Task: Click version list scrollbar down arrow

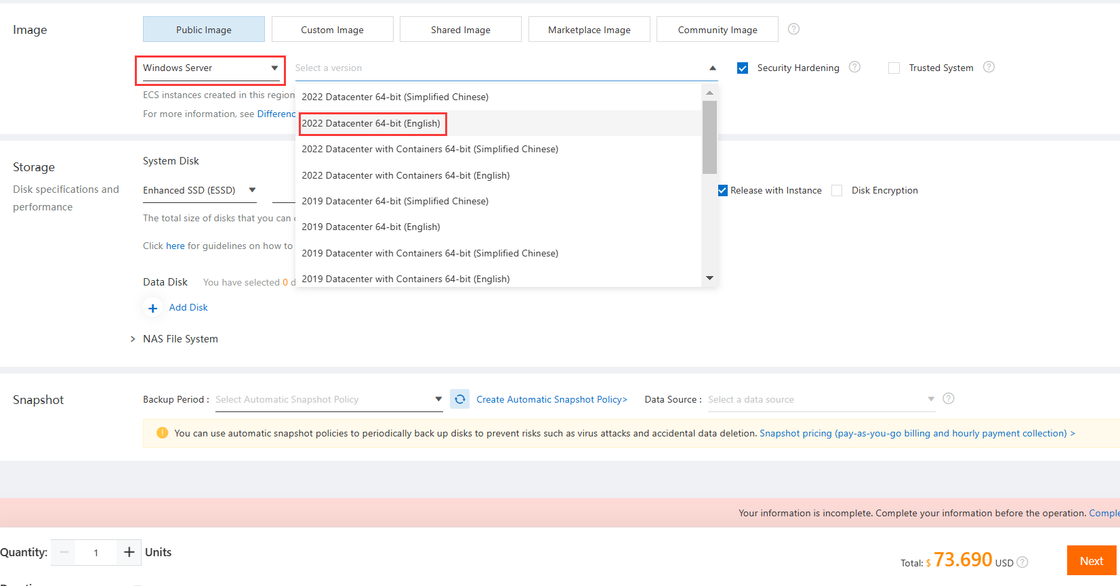Action: tap(709, 278)
